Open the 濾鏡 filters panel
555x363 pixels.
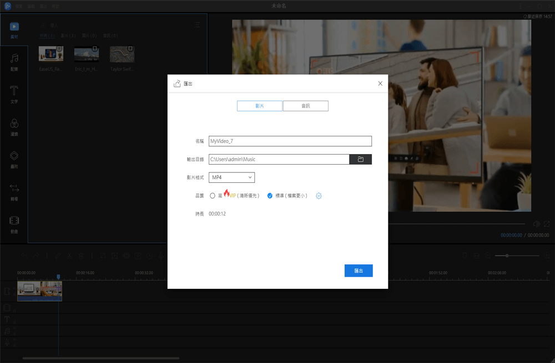(x=14, y=127)
